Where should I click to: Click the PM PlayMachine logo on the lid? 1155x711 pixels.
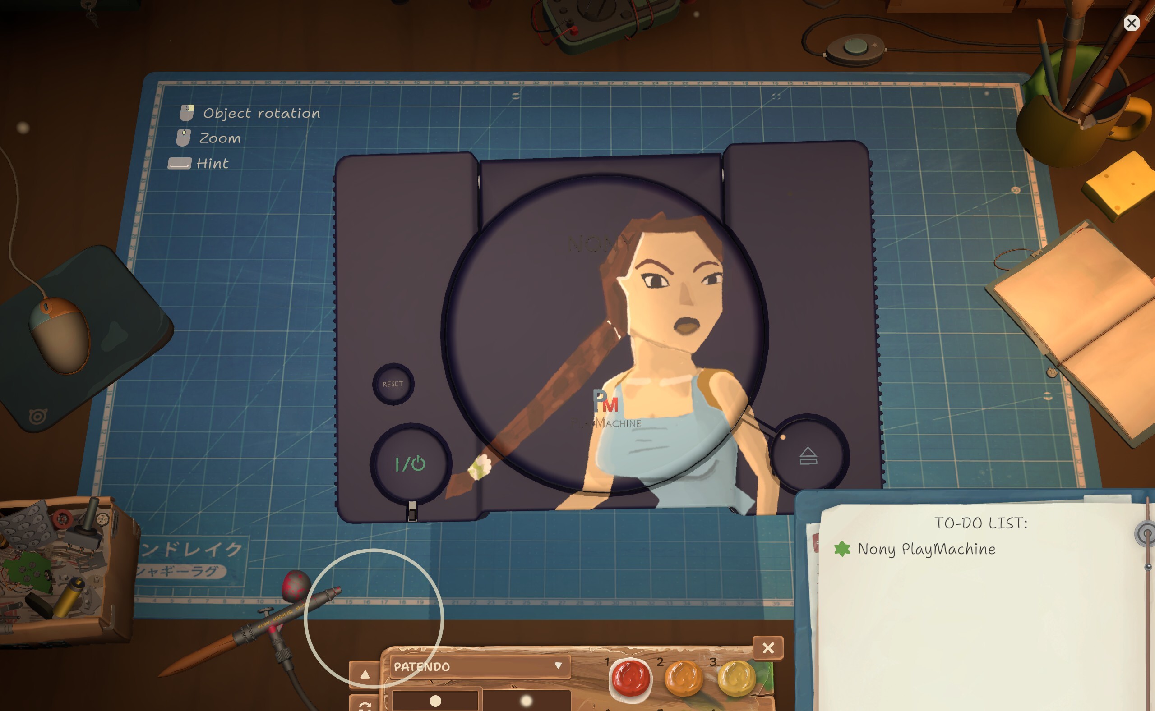(x=606, y=408)
